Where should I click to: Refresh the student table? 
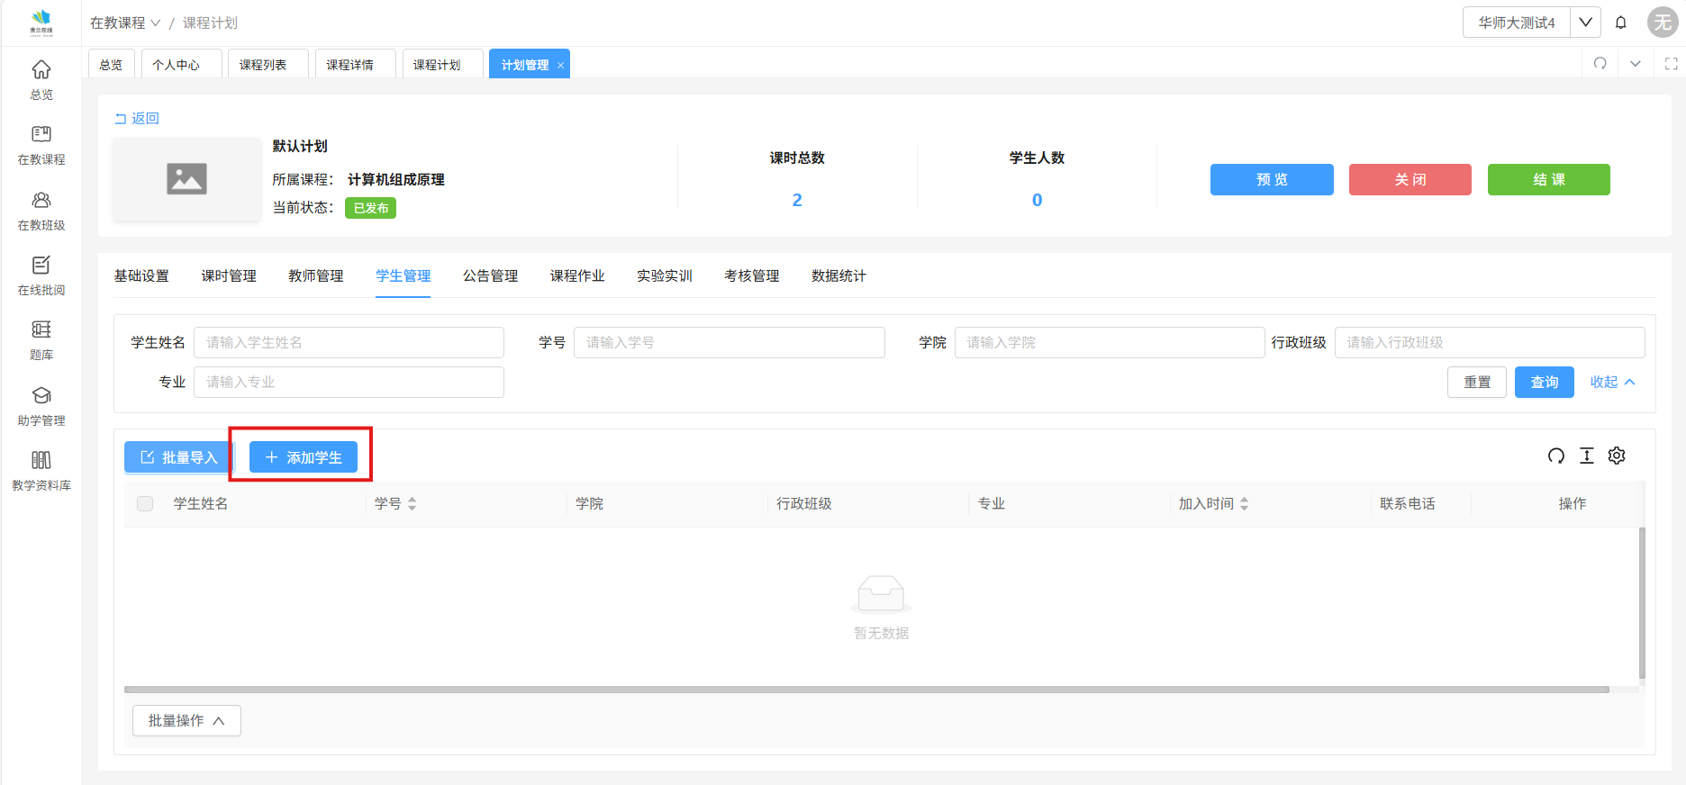click(1556, 456)
